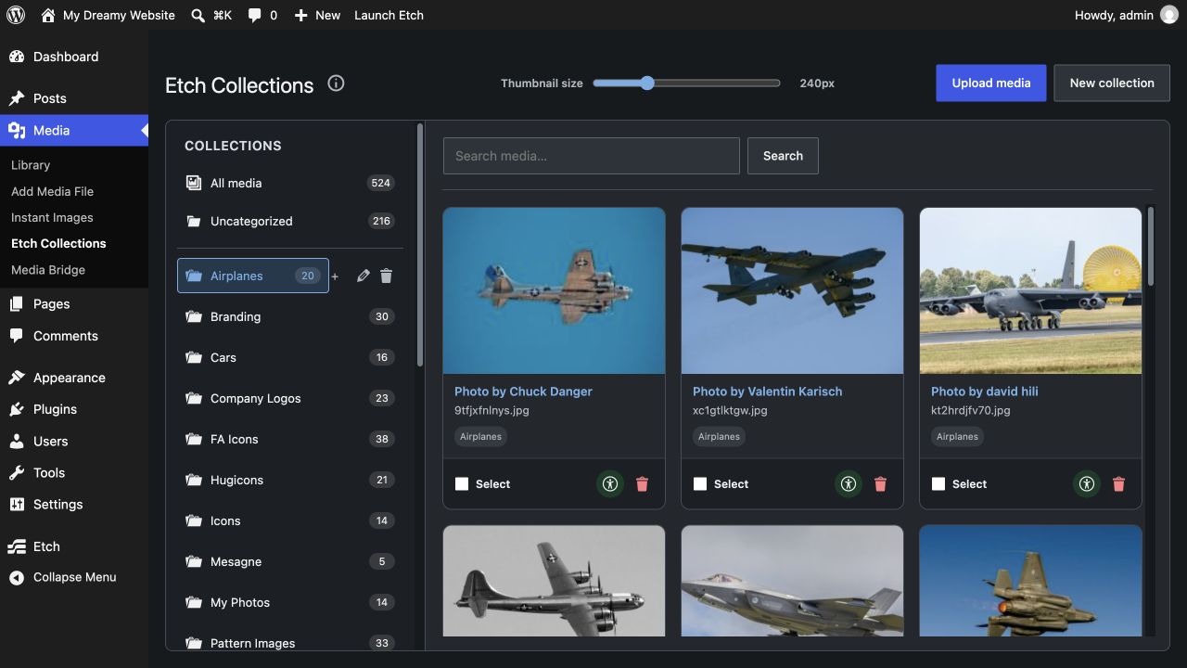Open Plugins in the sidebar
The width and height of the screenshot is (1187, 668).
tap(74, 409)
